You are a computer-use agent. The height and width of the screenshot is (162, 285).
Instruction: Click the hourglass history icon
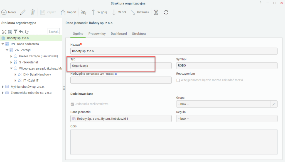(x=156, y=12)
